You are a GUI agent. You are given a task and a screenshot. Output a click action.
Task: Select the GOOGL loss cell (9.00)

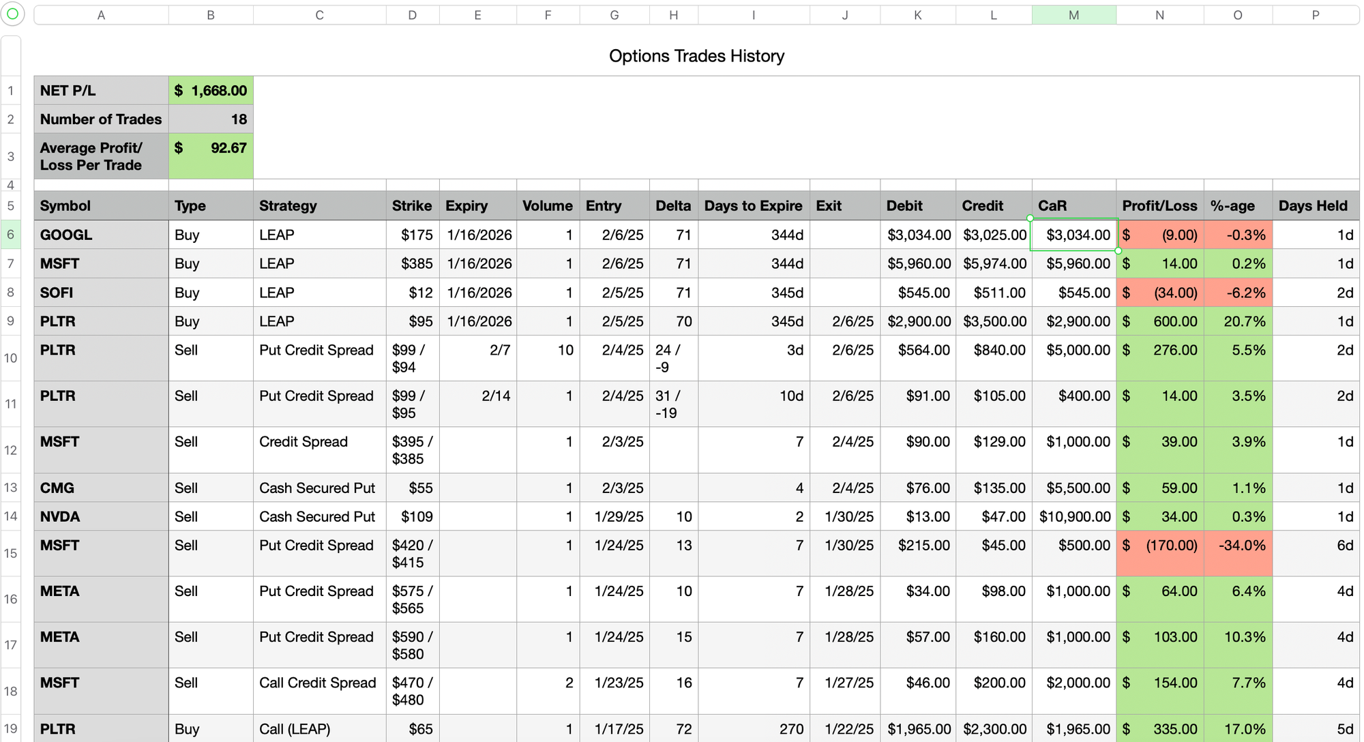(x=1160, y=235)
